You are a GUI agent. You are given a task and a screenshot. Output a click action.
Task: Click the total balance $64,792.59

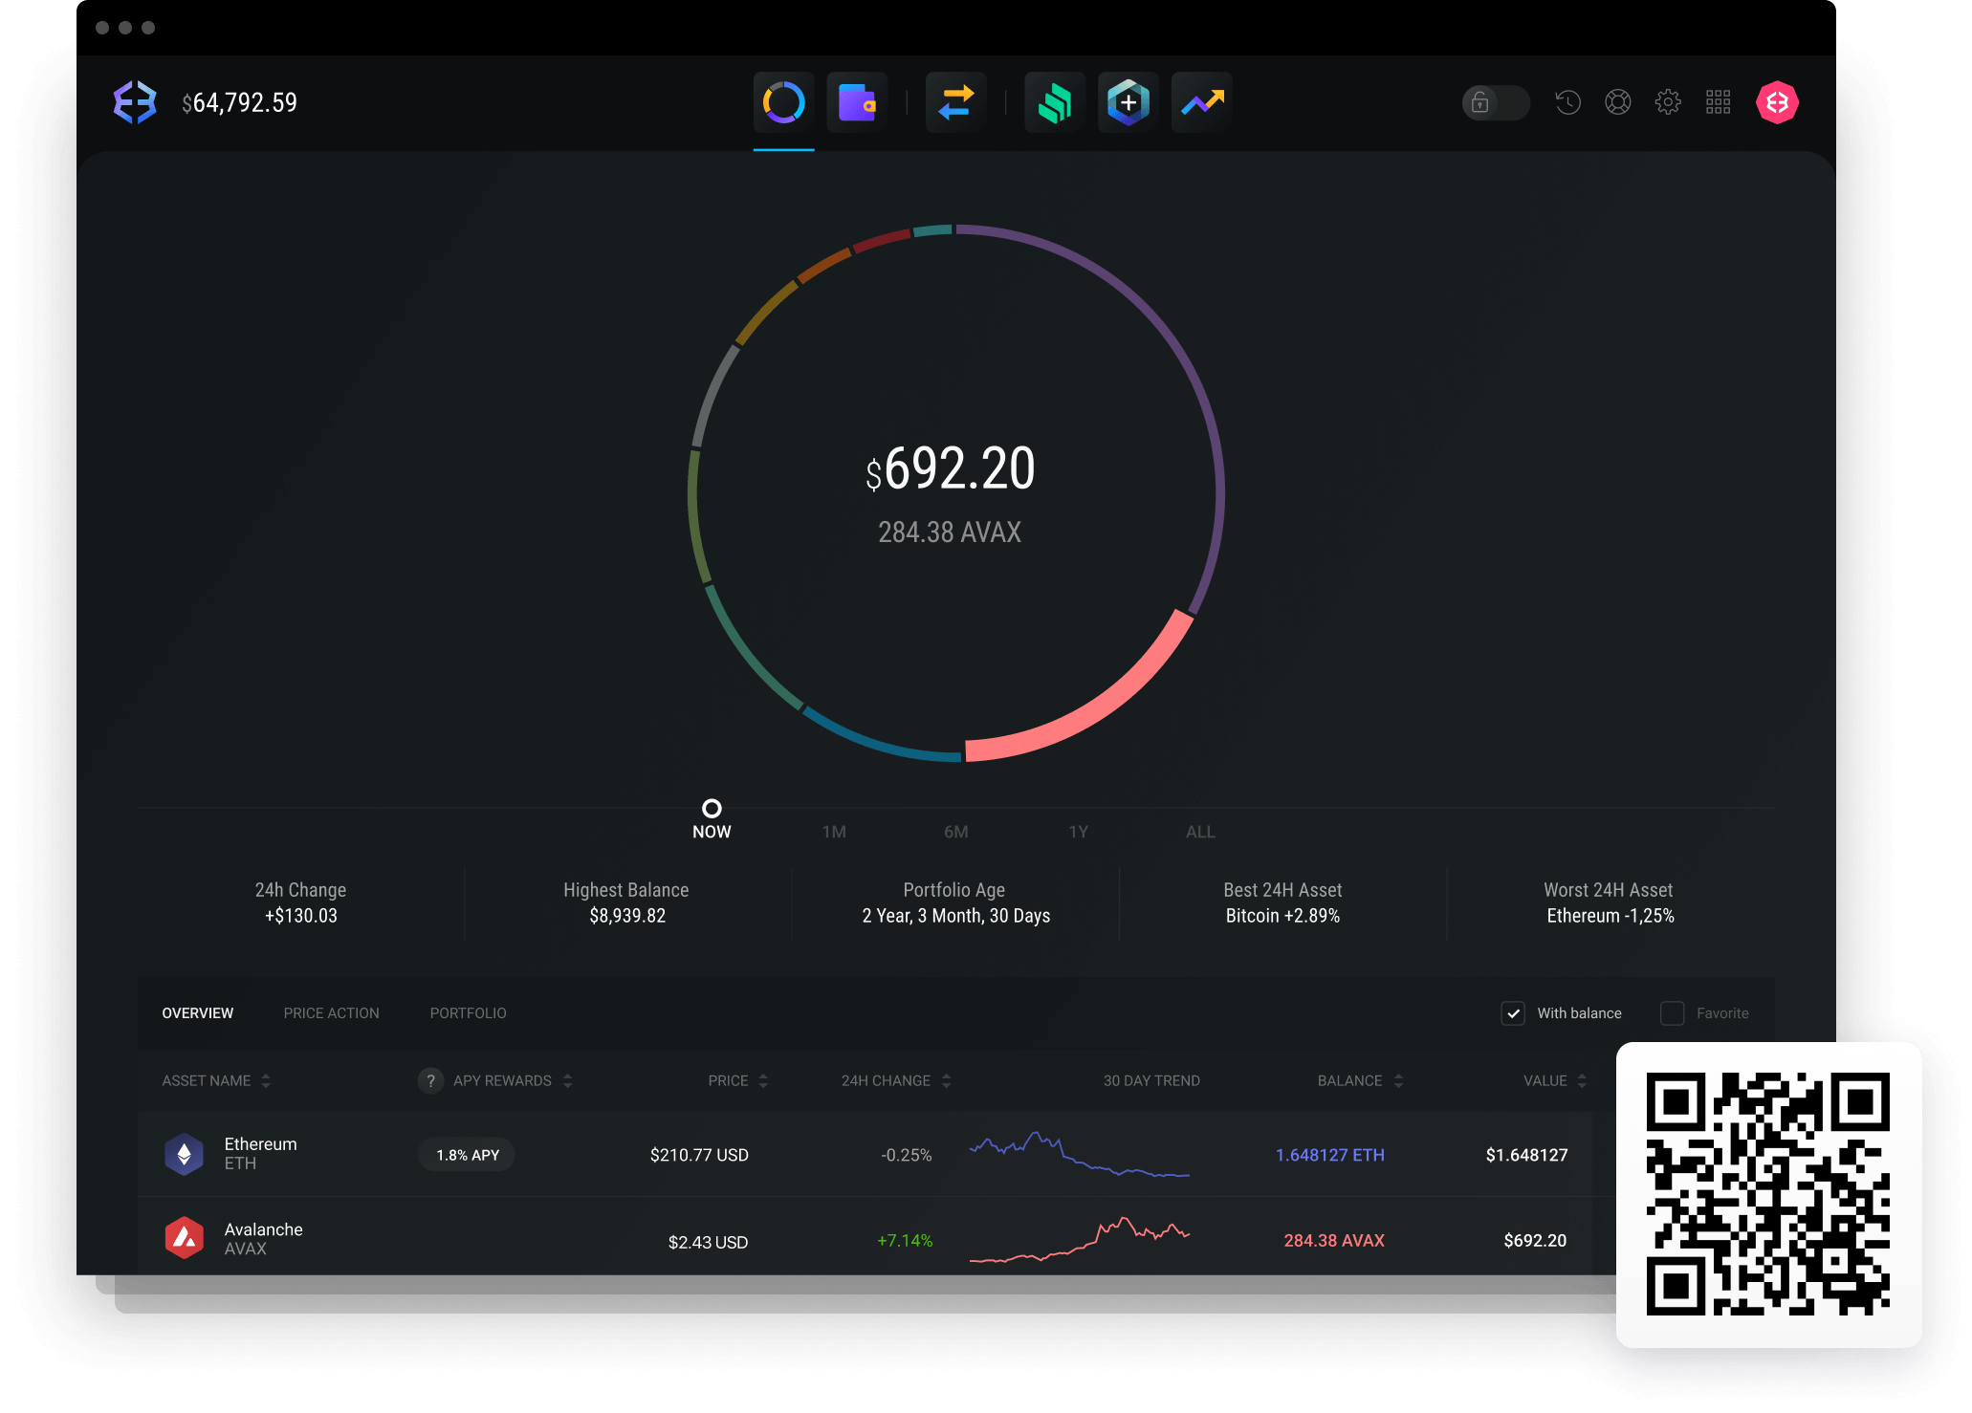coord(239,102)
